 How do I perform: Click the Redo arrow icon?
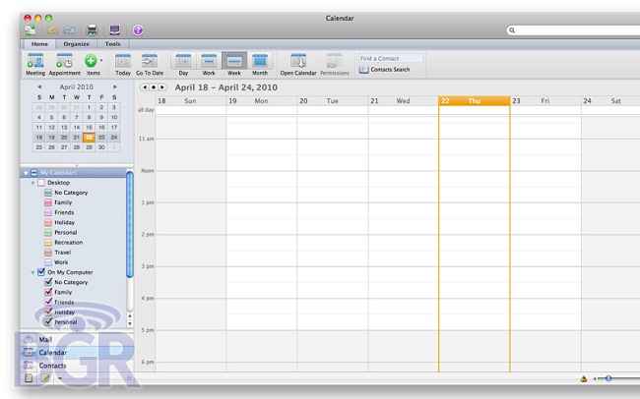pyautogui.click(x=69, y=30)
